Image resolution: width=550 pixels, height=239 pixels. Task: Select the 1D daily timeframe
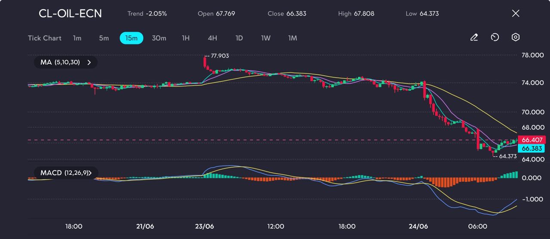239,38
